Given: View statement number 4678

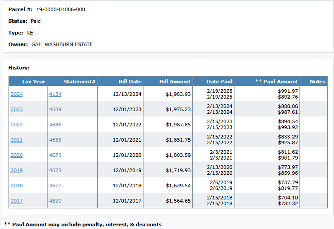Looking at the screenshot, I should pyautogui.click(x=55, y=170).
